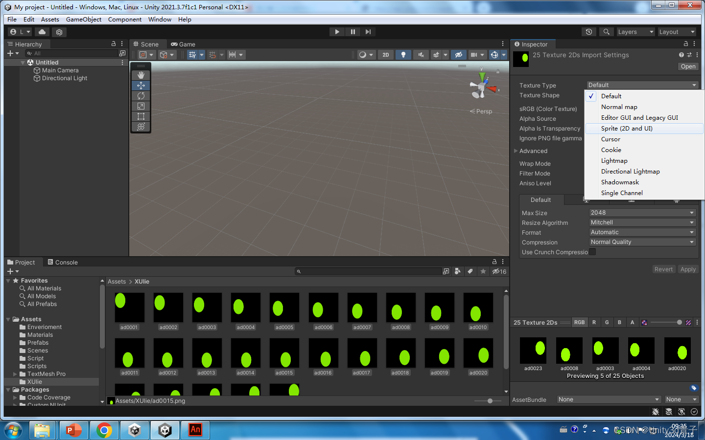
Task: Click the Play button
Action: coord(337,32)
